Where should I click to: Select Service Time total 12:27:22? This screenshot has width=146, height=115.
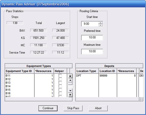coord(39,52)
